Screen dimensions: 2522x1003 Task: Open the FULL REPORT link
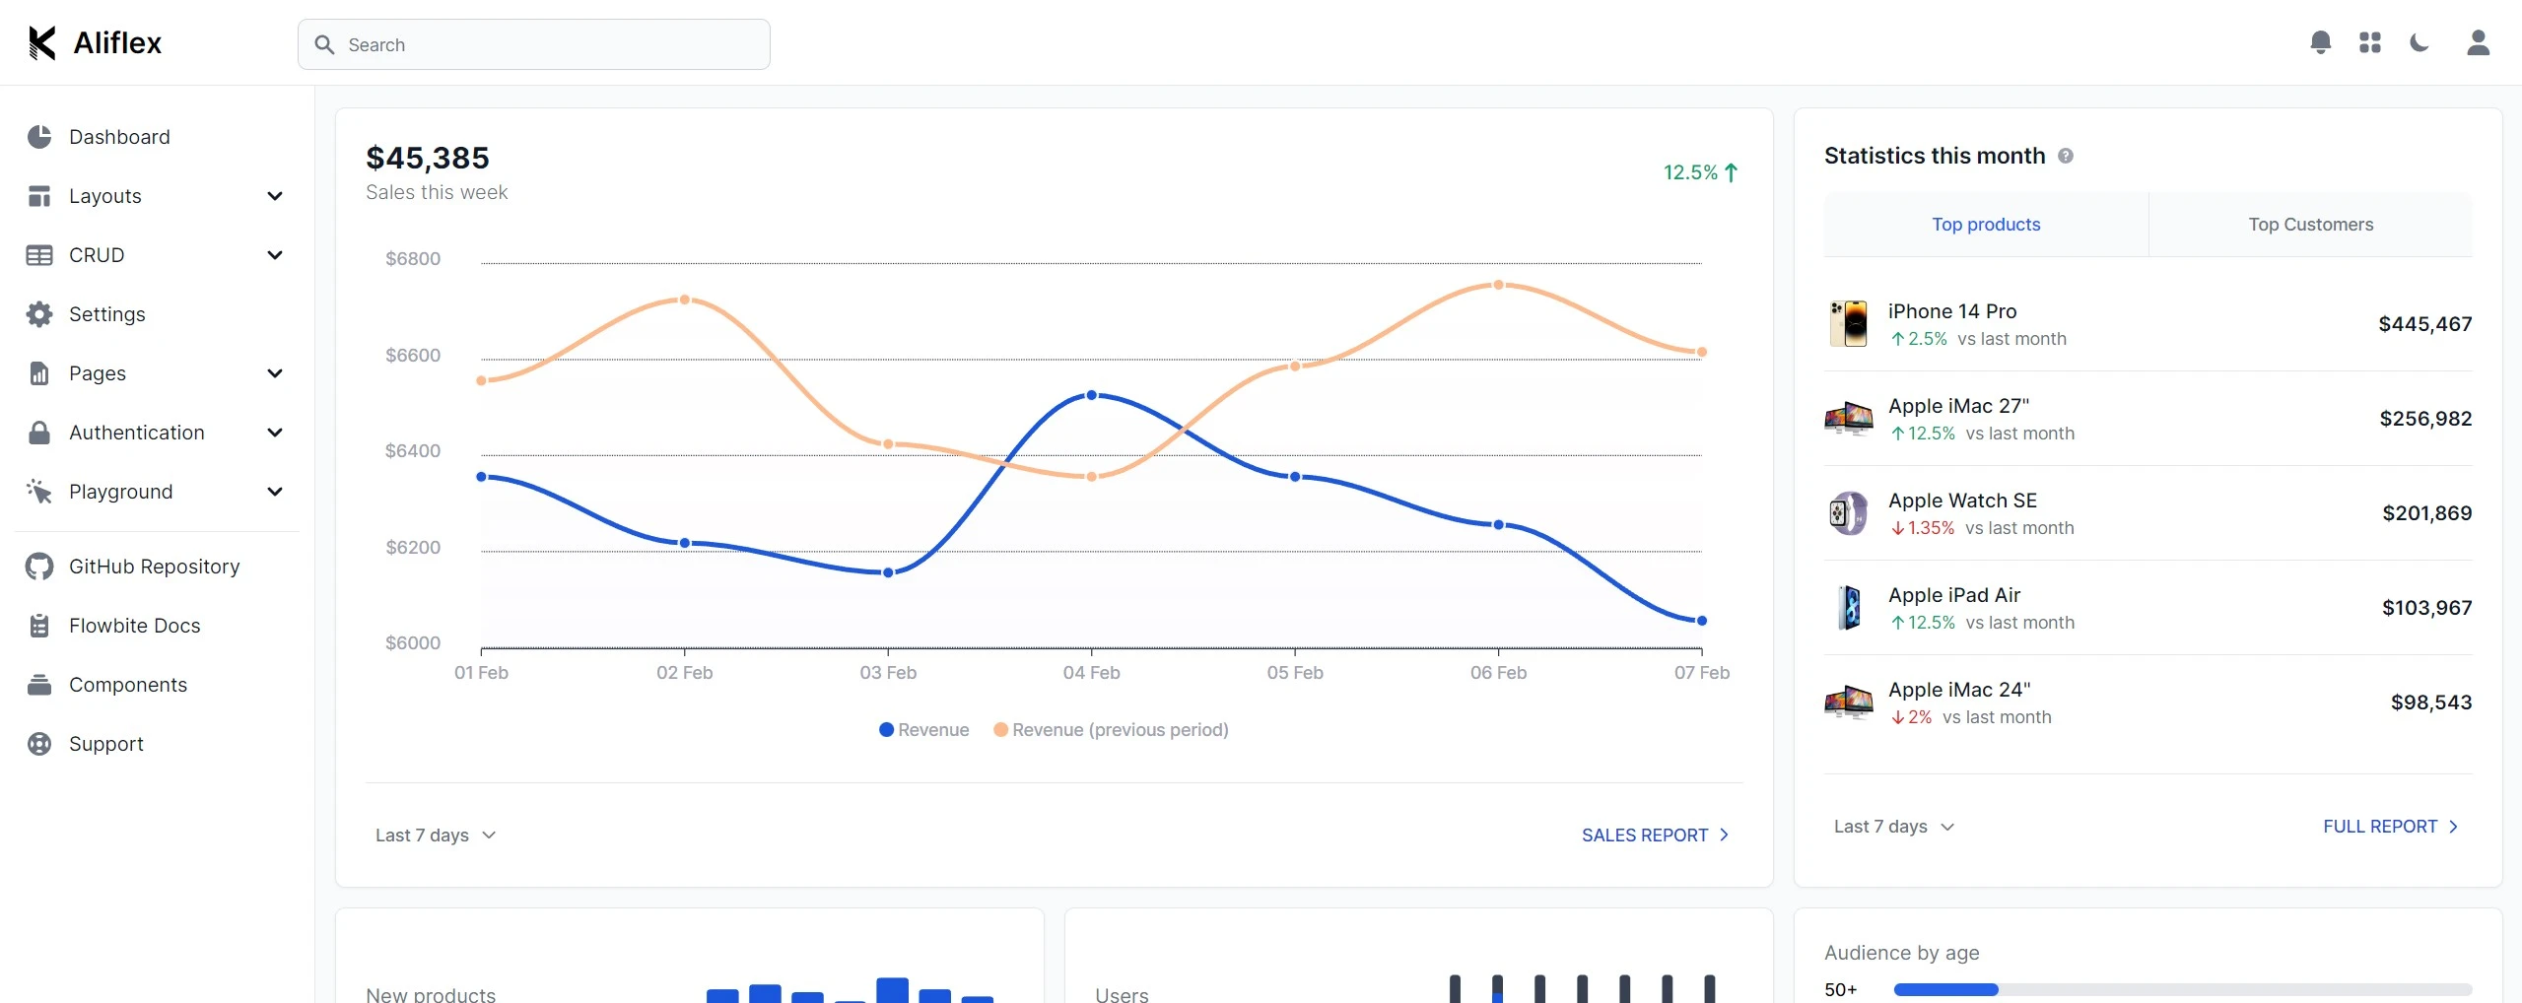pyautogui.click(x=2391, y=827)
